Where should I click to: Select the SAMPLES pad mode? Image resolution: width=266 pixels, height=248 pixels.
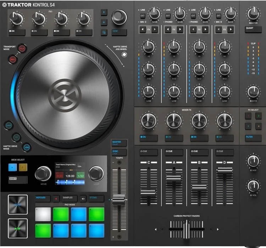pos(70,199)
